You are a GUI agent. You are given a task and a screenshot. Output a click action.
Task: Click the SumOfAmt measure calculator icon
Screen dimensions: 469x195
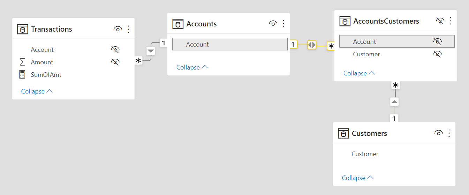(x=22, y=74)
